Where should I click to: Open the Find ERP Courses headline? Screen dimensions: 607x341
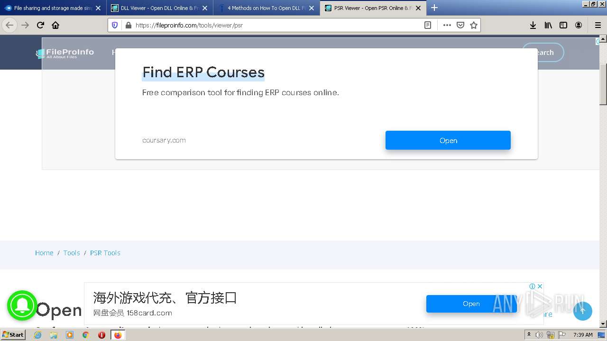click(x=203, y=72)
